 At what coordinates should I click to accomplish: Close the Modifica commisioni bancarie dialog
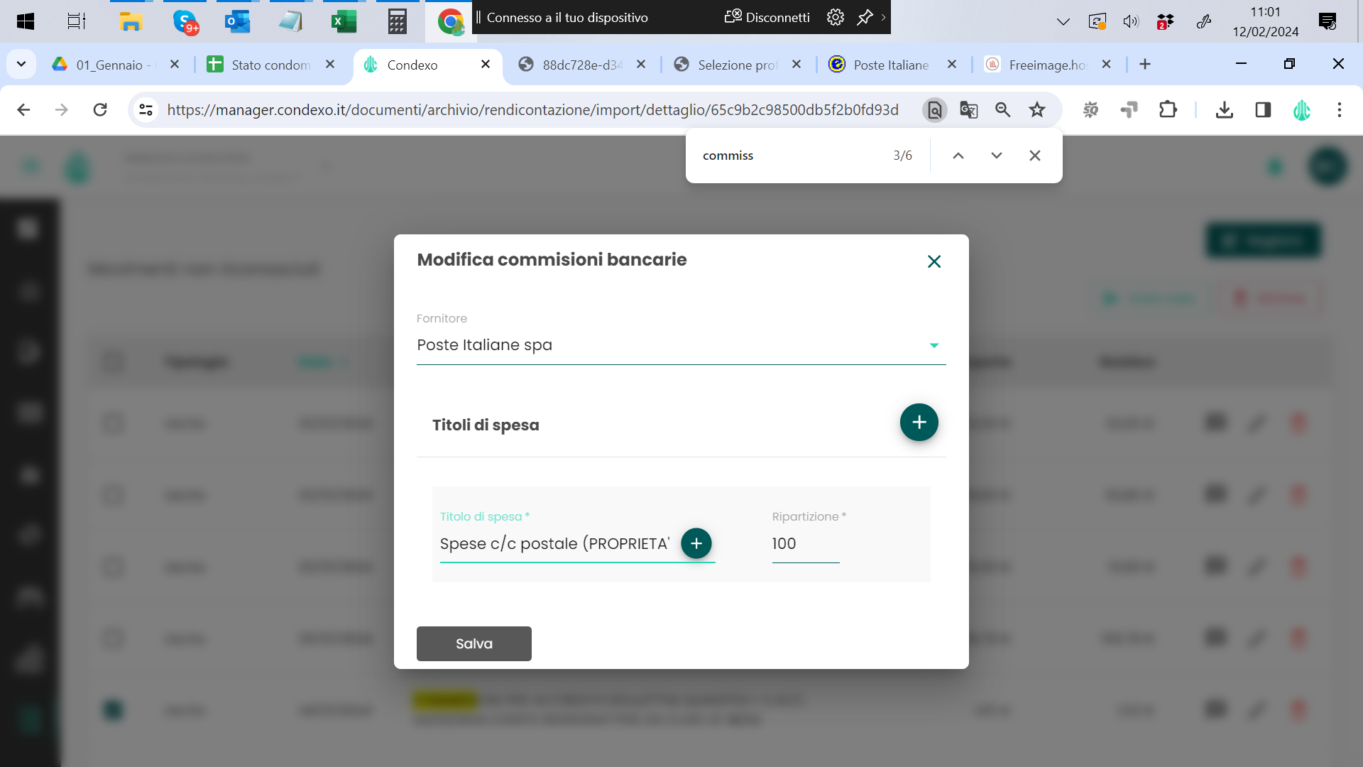click(x=934, y=261)
